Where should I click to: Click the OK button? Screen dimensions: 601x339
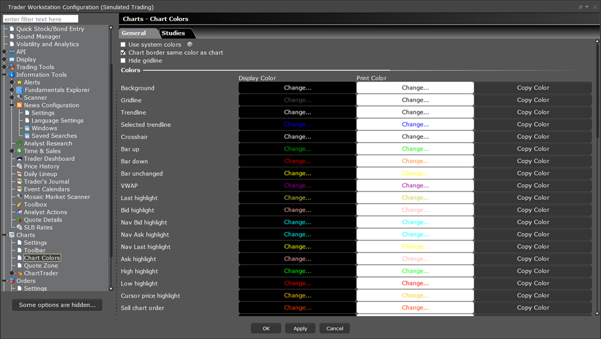266,328
